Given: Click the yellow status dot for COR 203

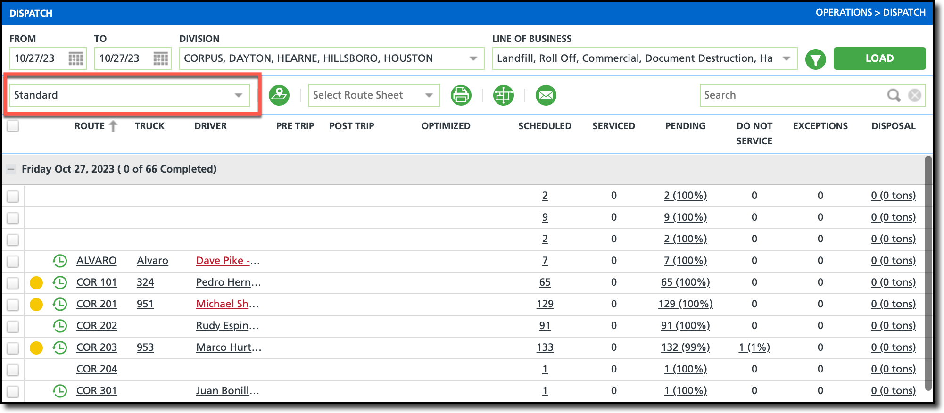Looking at the screenshot, I should tap(36, 348).
